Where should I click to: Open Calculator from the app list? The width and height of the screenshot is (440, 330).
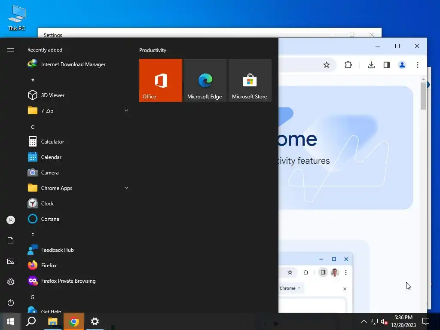(79, 142)
